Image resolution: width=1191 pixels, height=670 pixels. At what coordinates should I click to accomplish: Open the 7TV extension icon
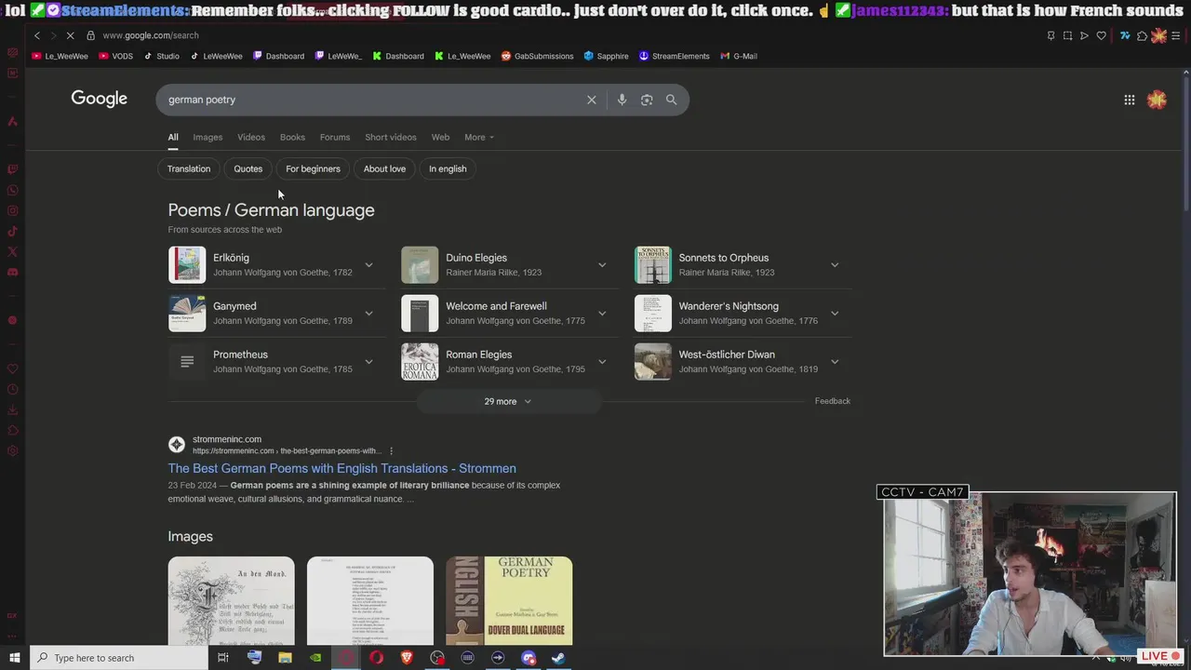pyautogui.click(x=1125, y=35)
